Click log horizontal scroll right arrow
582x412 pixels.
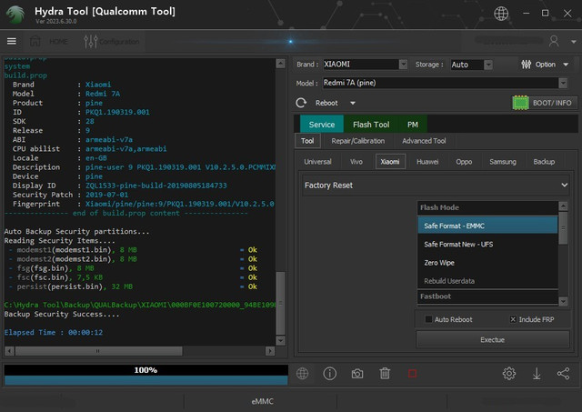[270, 351]
